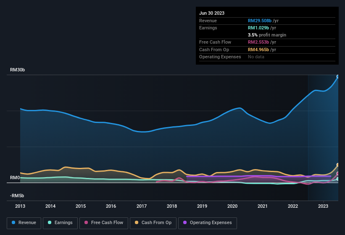Click the RM4.965b cash from op value

tap(258, 50)
